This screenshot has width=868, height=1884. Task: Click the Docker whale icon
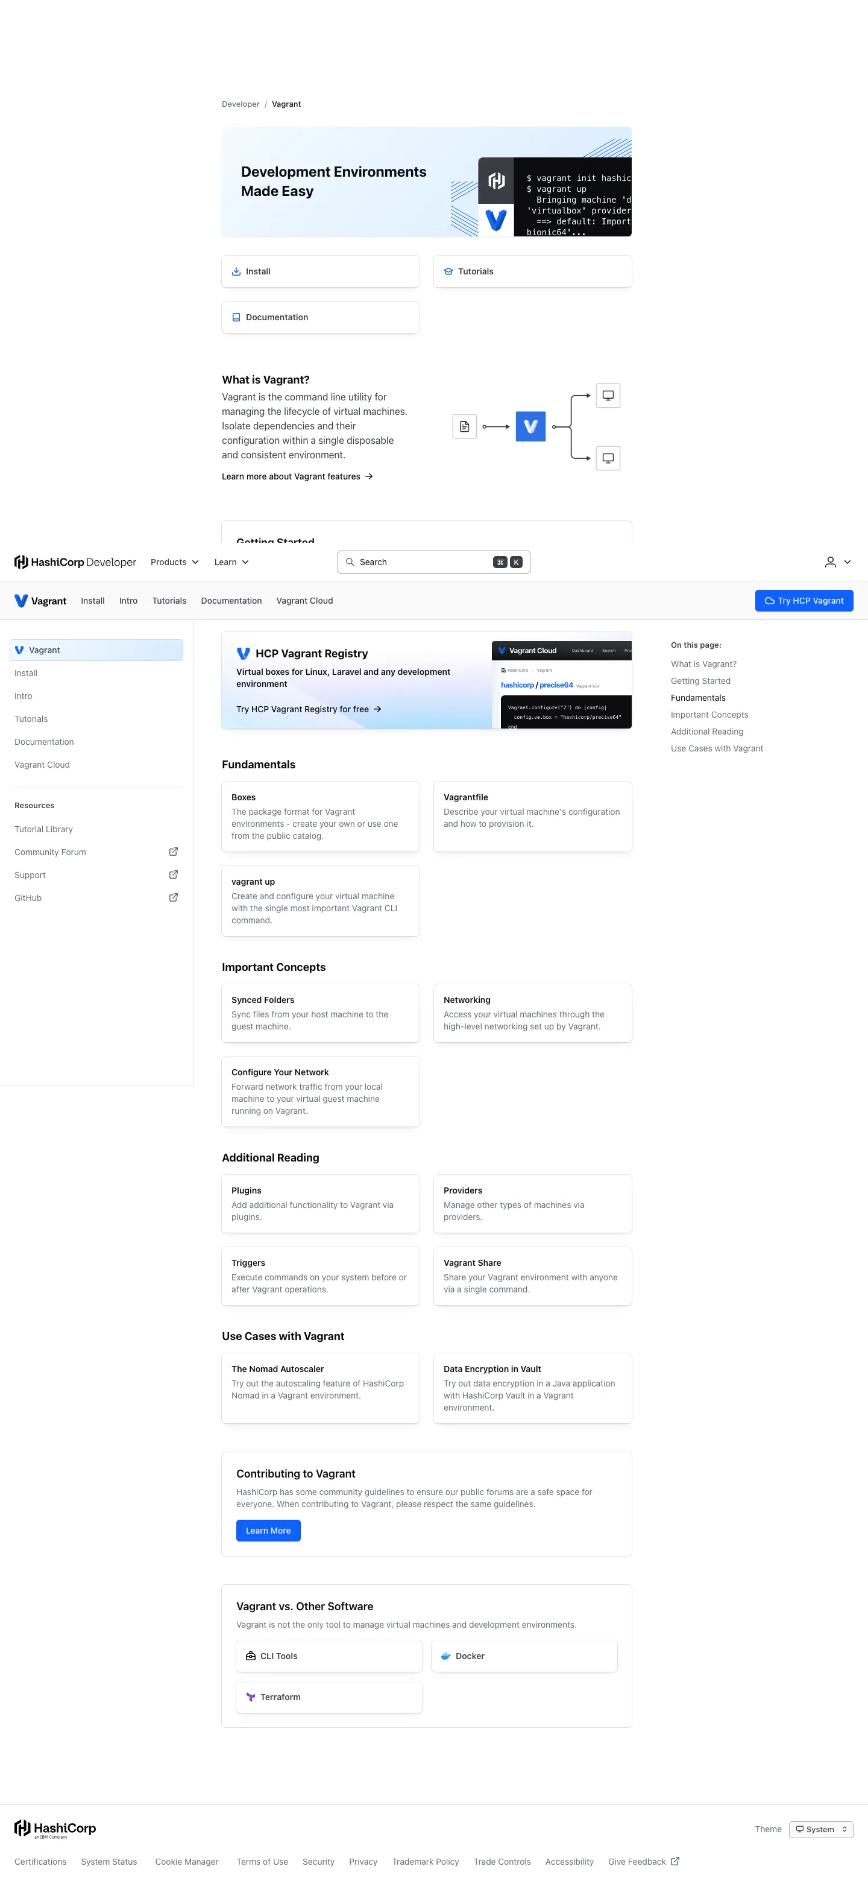click(446, 1656)
